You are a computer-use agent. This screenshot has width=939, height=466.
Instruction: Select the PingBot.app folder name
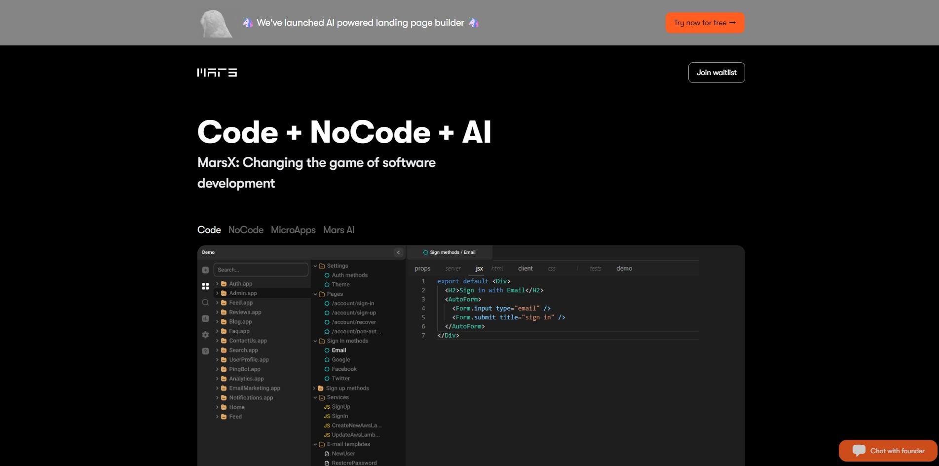(x=245, y=369)
